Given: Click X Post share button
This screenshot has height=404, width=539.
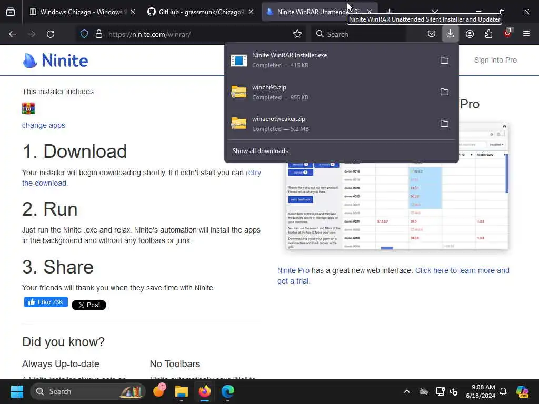Looking at the screenshot, I should [88, 305].
